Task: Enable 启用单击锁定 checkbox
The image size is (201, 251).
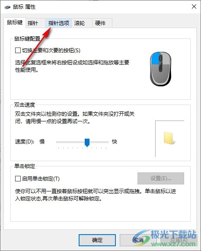Action: click(18, 178)
